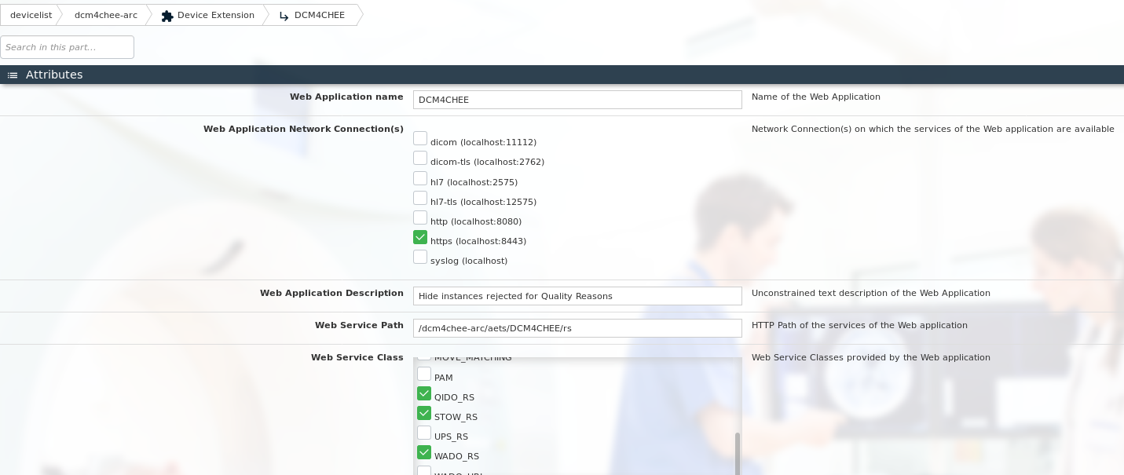
Task: Click the list icon in the Attributes header
Action: click(12, 75)
